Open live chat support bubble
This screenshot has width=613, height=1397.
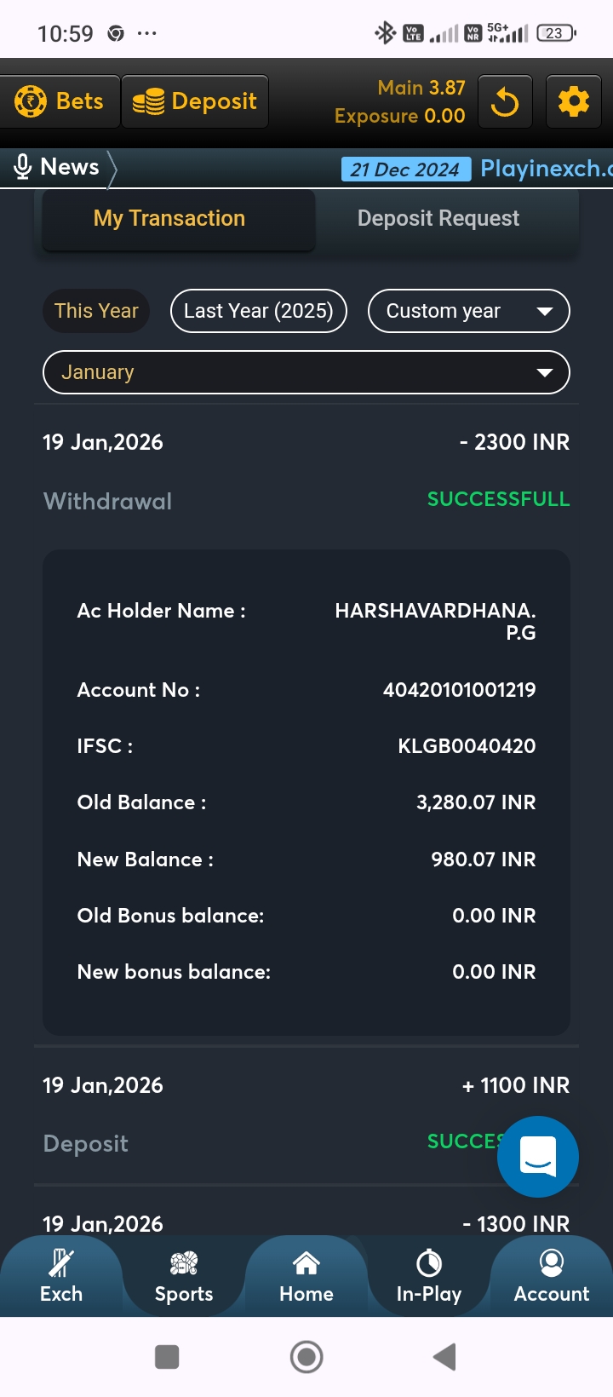[537, 1157]
